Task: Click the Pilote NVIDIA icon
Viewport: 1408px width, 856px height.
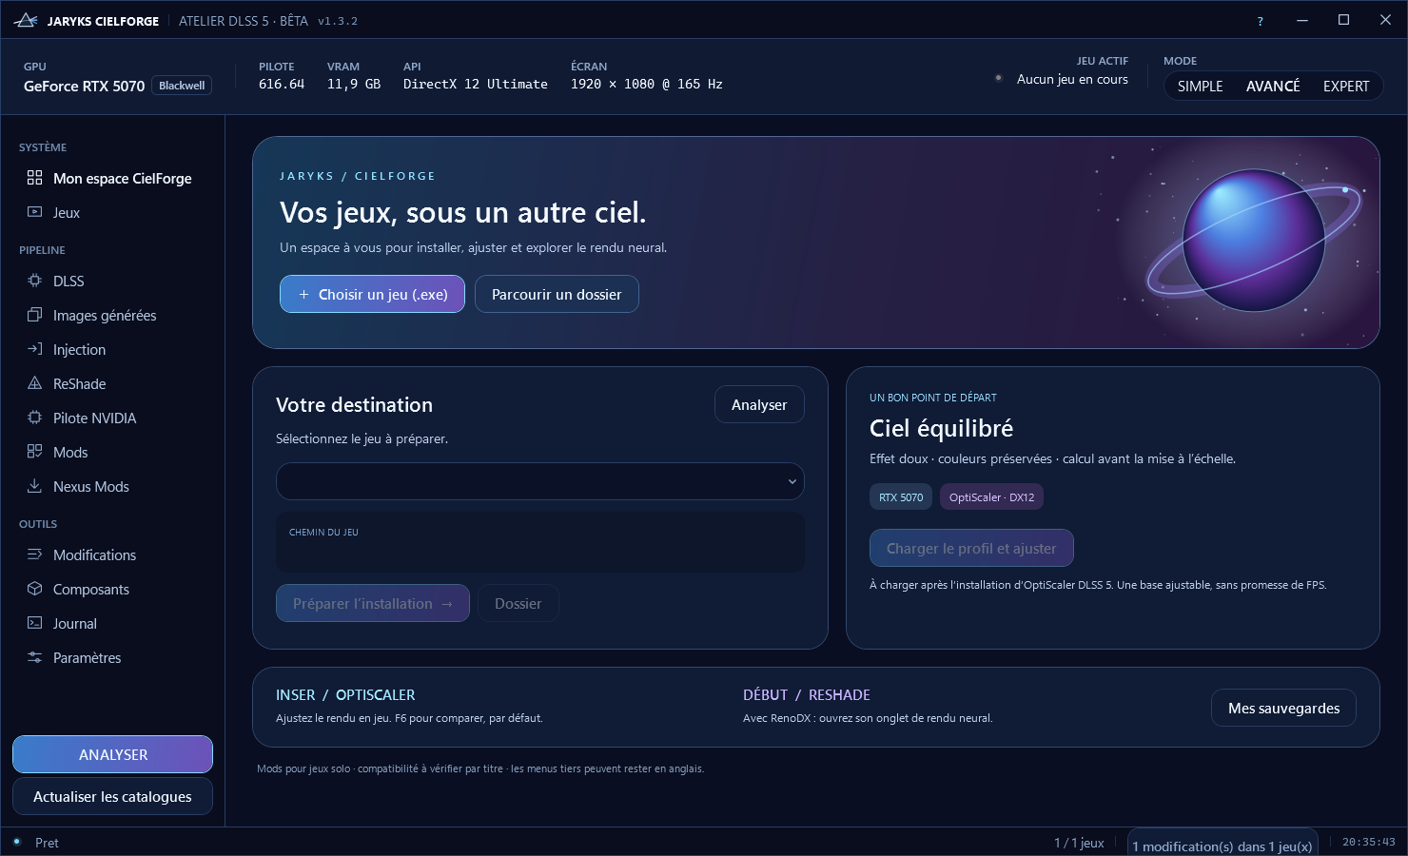Action: (35, 418)
